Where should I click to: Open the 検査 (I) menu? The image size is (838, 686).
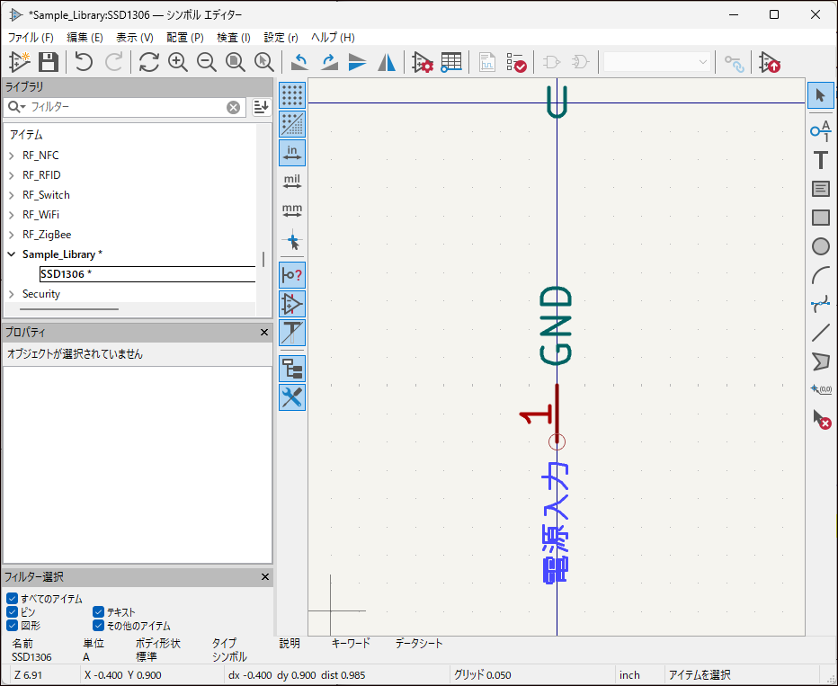[234, 38]
